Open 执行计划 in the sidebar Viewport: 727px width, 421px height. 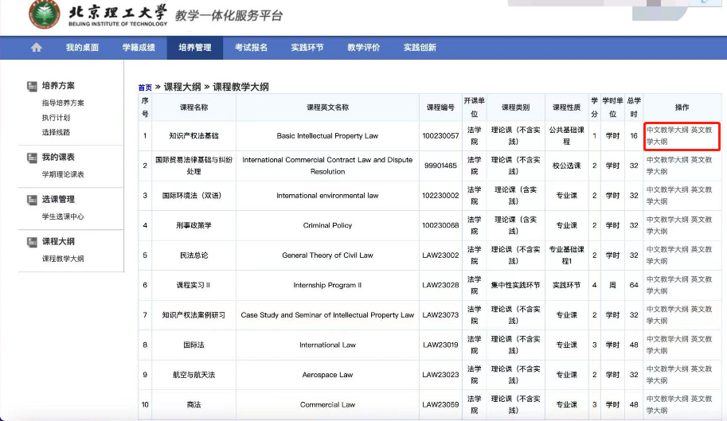56,118
